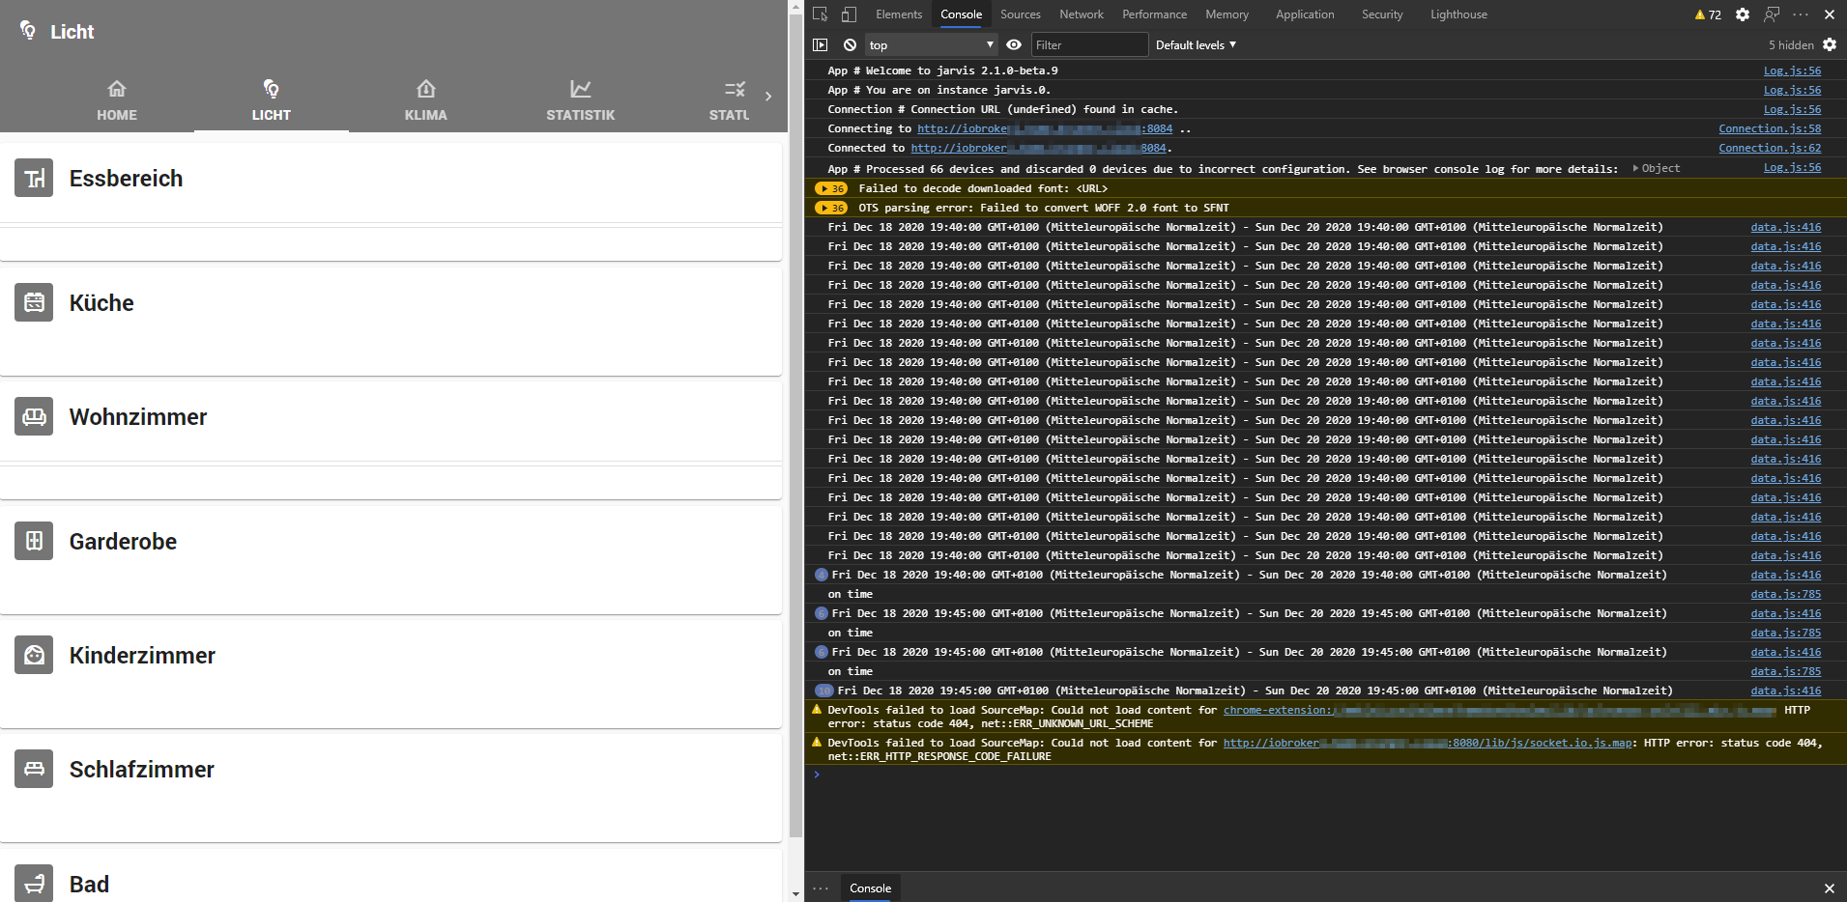Open the Log.js:56 link on Welcome line
The height and width of the screenshot is (902, 1847).
pyautogui.click(x=1792, y=70)
